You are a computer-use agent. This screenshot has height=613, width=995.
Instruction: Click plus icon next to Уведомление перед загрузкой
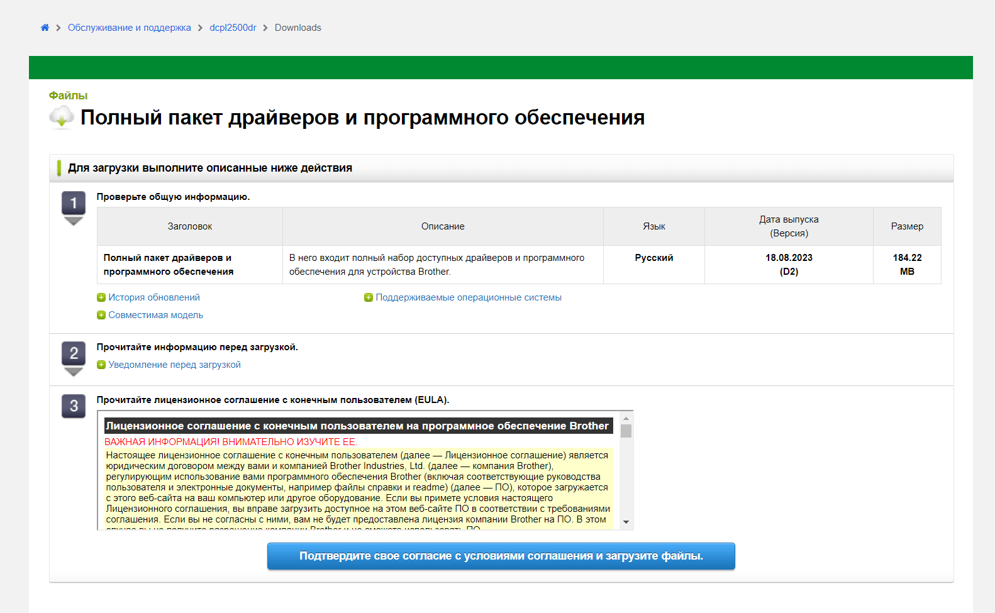point(101,365)
